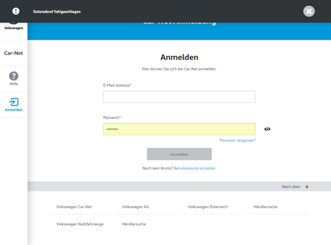Open Händlersuche link beside Volkswagen Nutzfahrzeuge
The height and width of the screenshot is (245, 331).
click(134, 224)
